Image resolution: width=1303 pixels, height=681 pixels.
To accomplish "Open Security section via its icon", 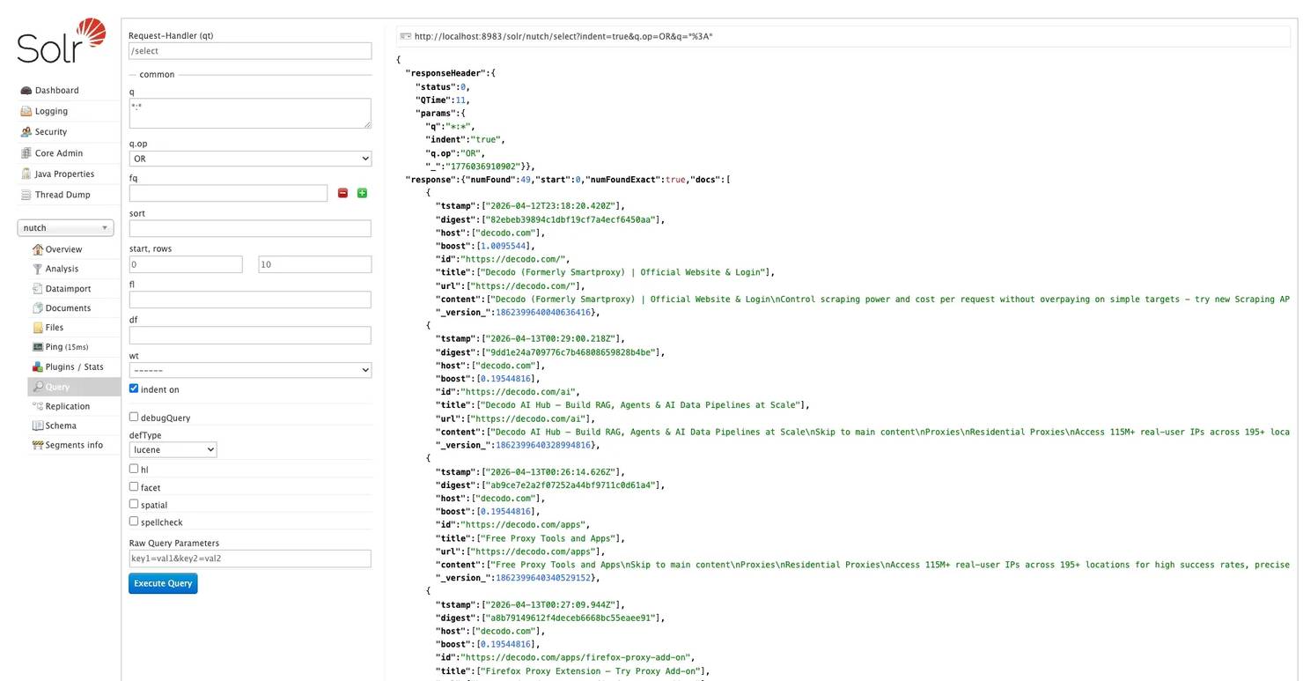I will (26, 132).
